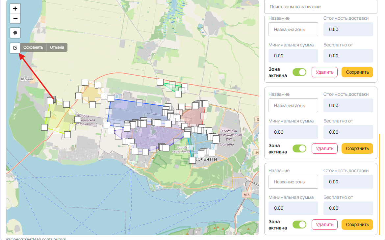Click the top card's Минимальная сумма field
Viewport: 385px width, 240px height.
[x=293, y=56]
